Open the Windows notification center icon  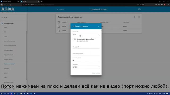[167, 94]
